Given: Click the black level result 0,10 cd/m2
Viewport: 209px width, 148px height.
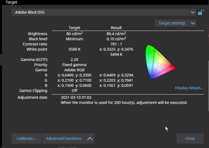Looking at the screenshot, I should click(116, 39).
